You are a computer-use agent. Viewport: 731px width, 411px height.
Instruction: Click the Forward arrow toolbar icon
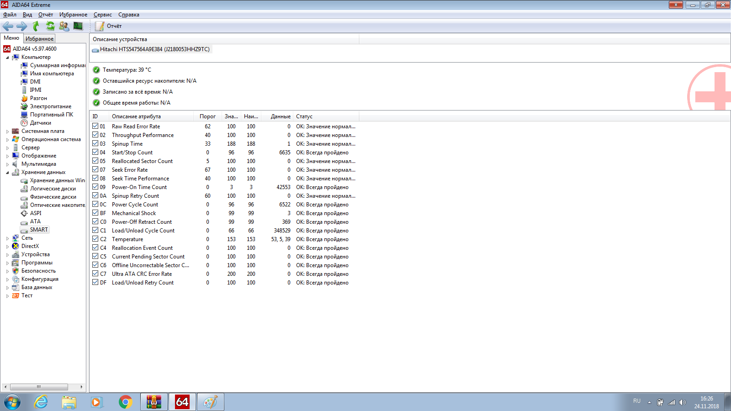pyautogui.click(x=21, y=26)
